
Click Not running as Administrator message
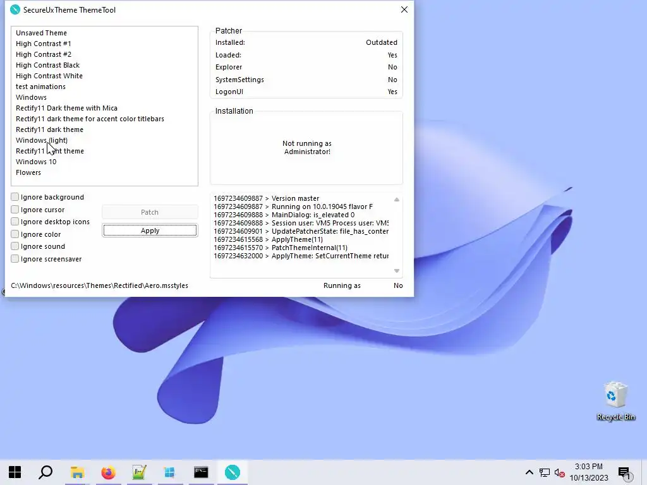click(x=307, y=147)
